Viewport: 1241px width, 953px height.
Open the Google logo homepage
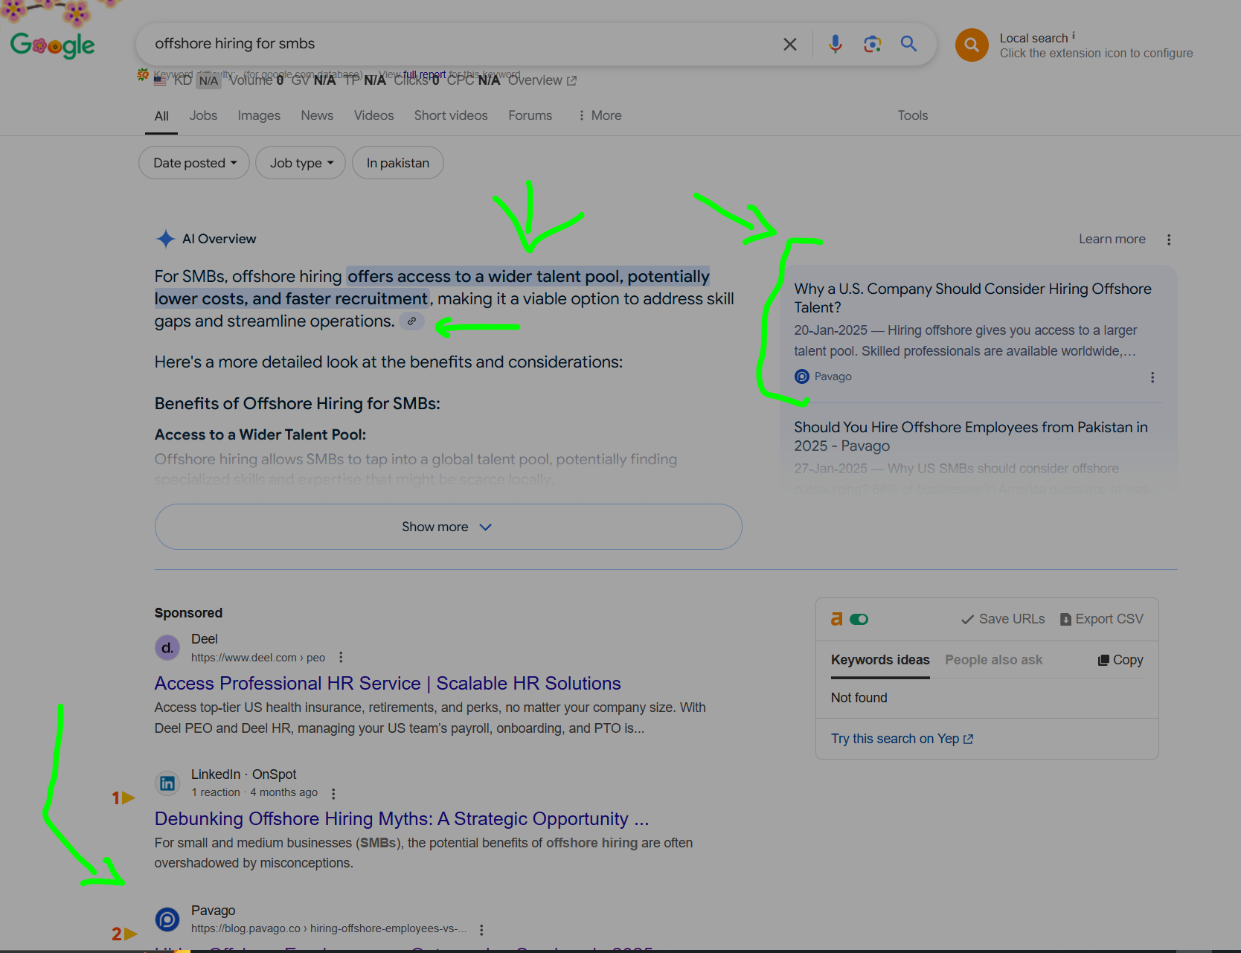53,45
